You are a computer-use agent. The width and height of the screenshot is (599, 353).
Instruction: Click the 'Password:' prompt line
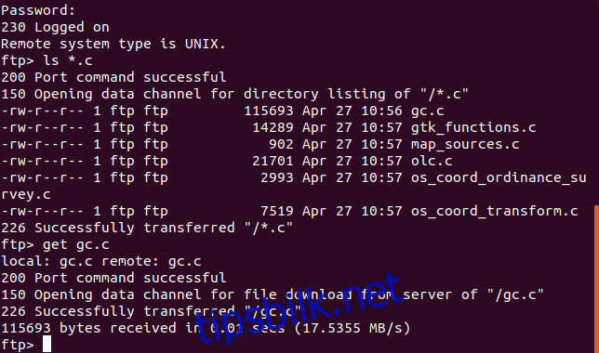(38, 10)
